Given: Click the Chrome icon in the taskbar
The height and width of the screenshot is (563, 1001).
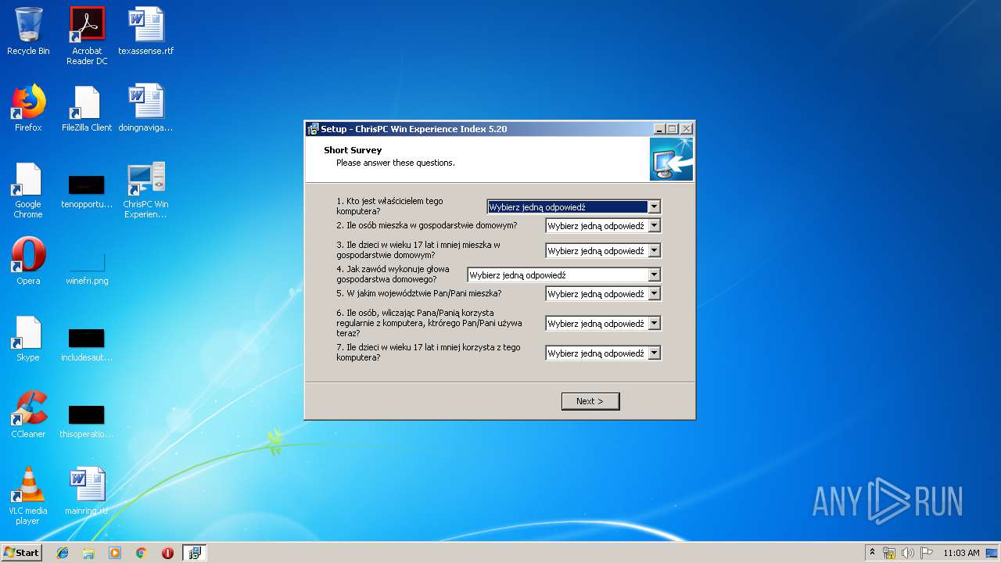Looking at the screenshot, I should tap(142, 553).
